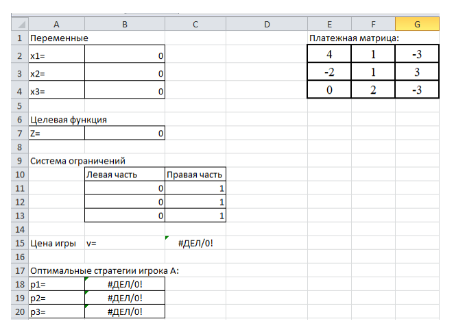
Task: Select the x1 value cell B2
Action: (125, 55)
